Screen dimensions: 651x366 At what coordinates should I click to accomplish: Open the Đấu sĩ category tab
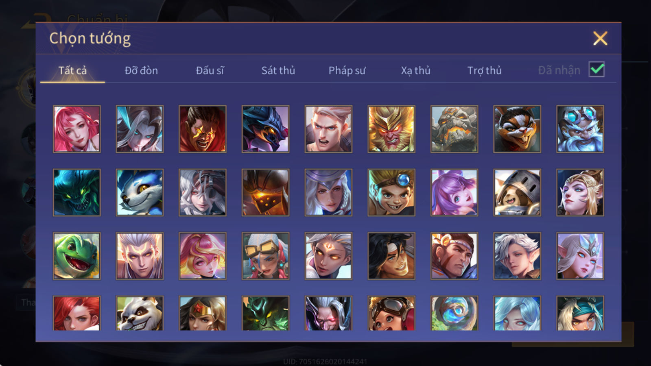point(210,70)
